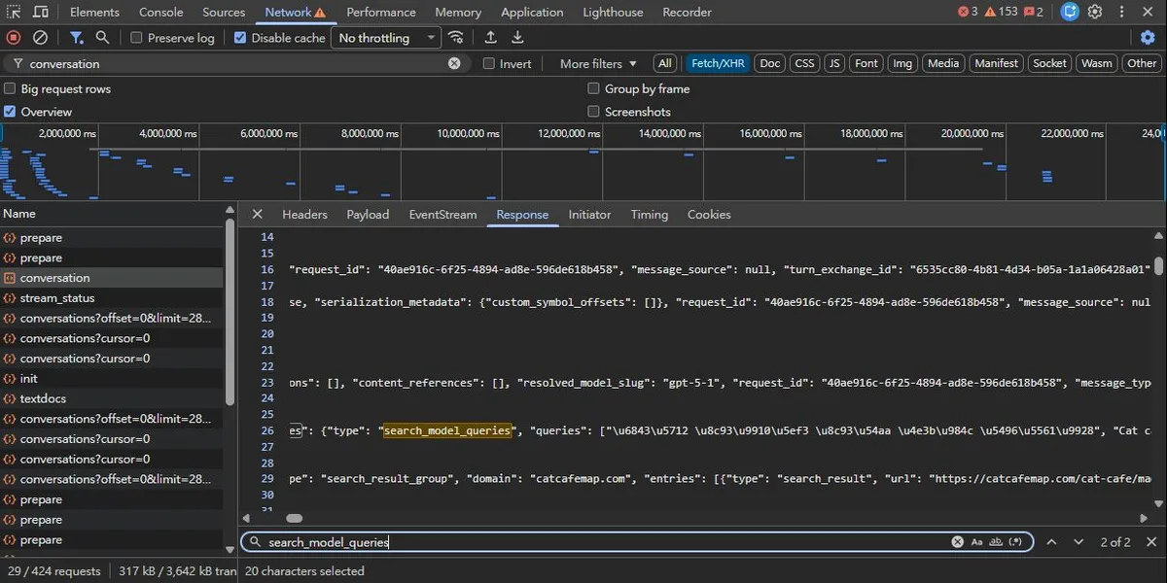
Task: Open network conditions wifi icon
Action: coord(455,38)
